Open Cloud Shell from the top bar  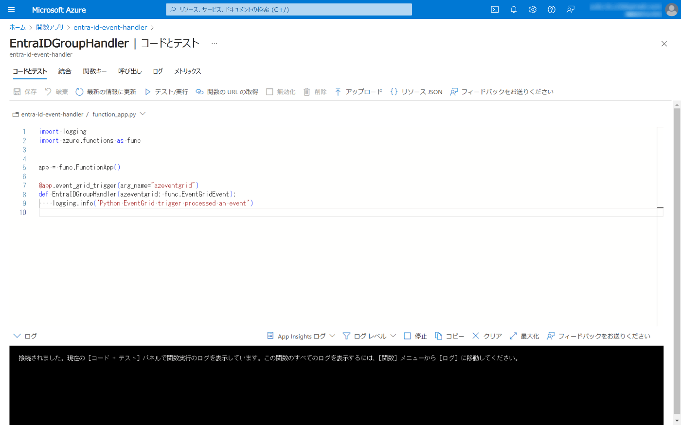(495, 10)
